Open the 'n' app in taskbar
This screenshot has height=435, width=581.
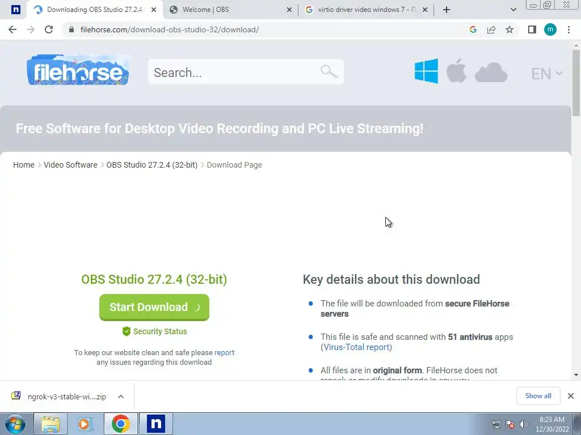pyautogui.click(x=155, y=424)
